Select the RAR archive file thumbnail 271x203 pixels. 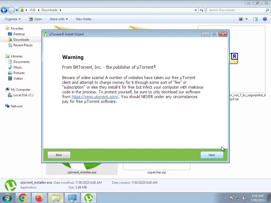pos(247,59)
